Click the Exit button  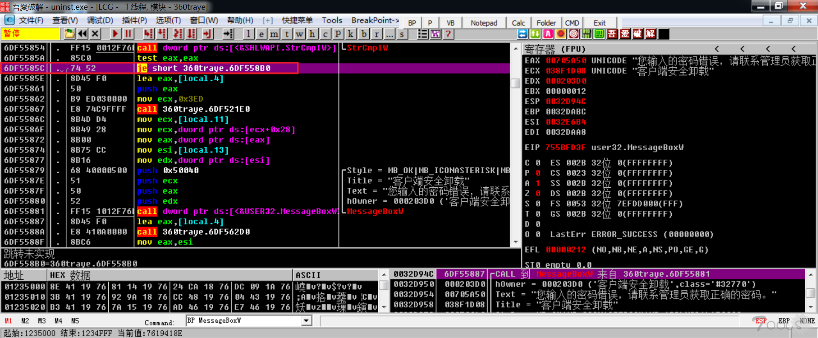pyautogui.click(x=599, y=23)
